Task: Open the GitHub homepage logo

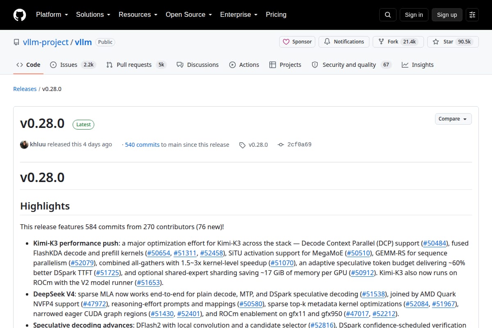Action: point(20,15)
